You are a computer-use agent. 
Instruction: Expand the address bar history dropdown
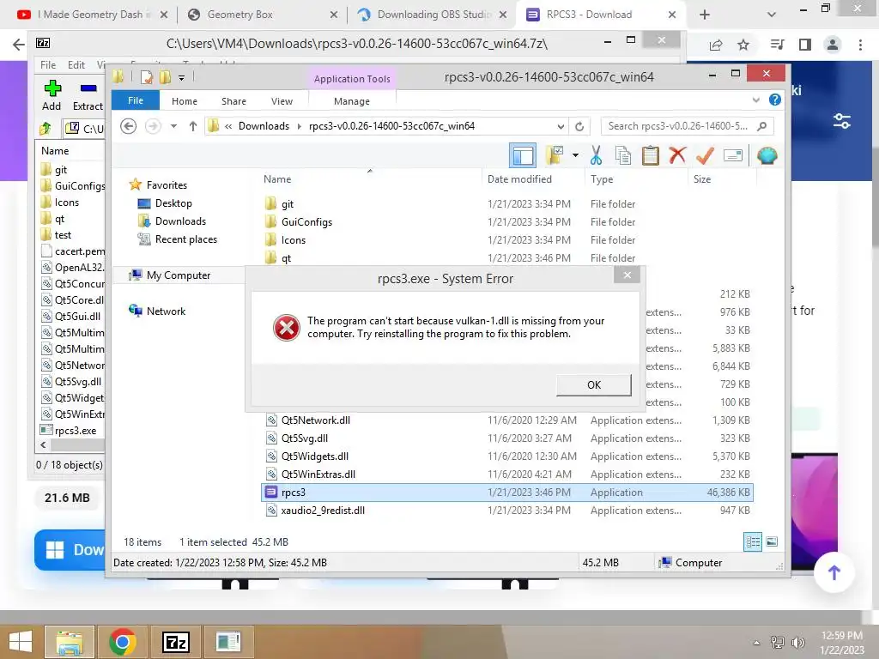click(561, 126)
